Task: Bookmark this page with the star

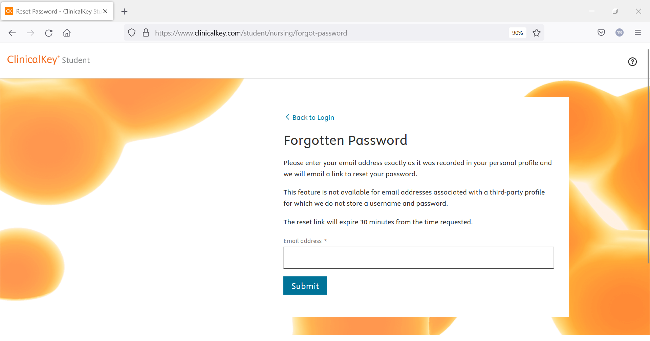Action: pos(537,33)
